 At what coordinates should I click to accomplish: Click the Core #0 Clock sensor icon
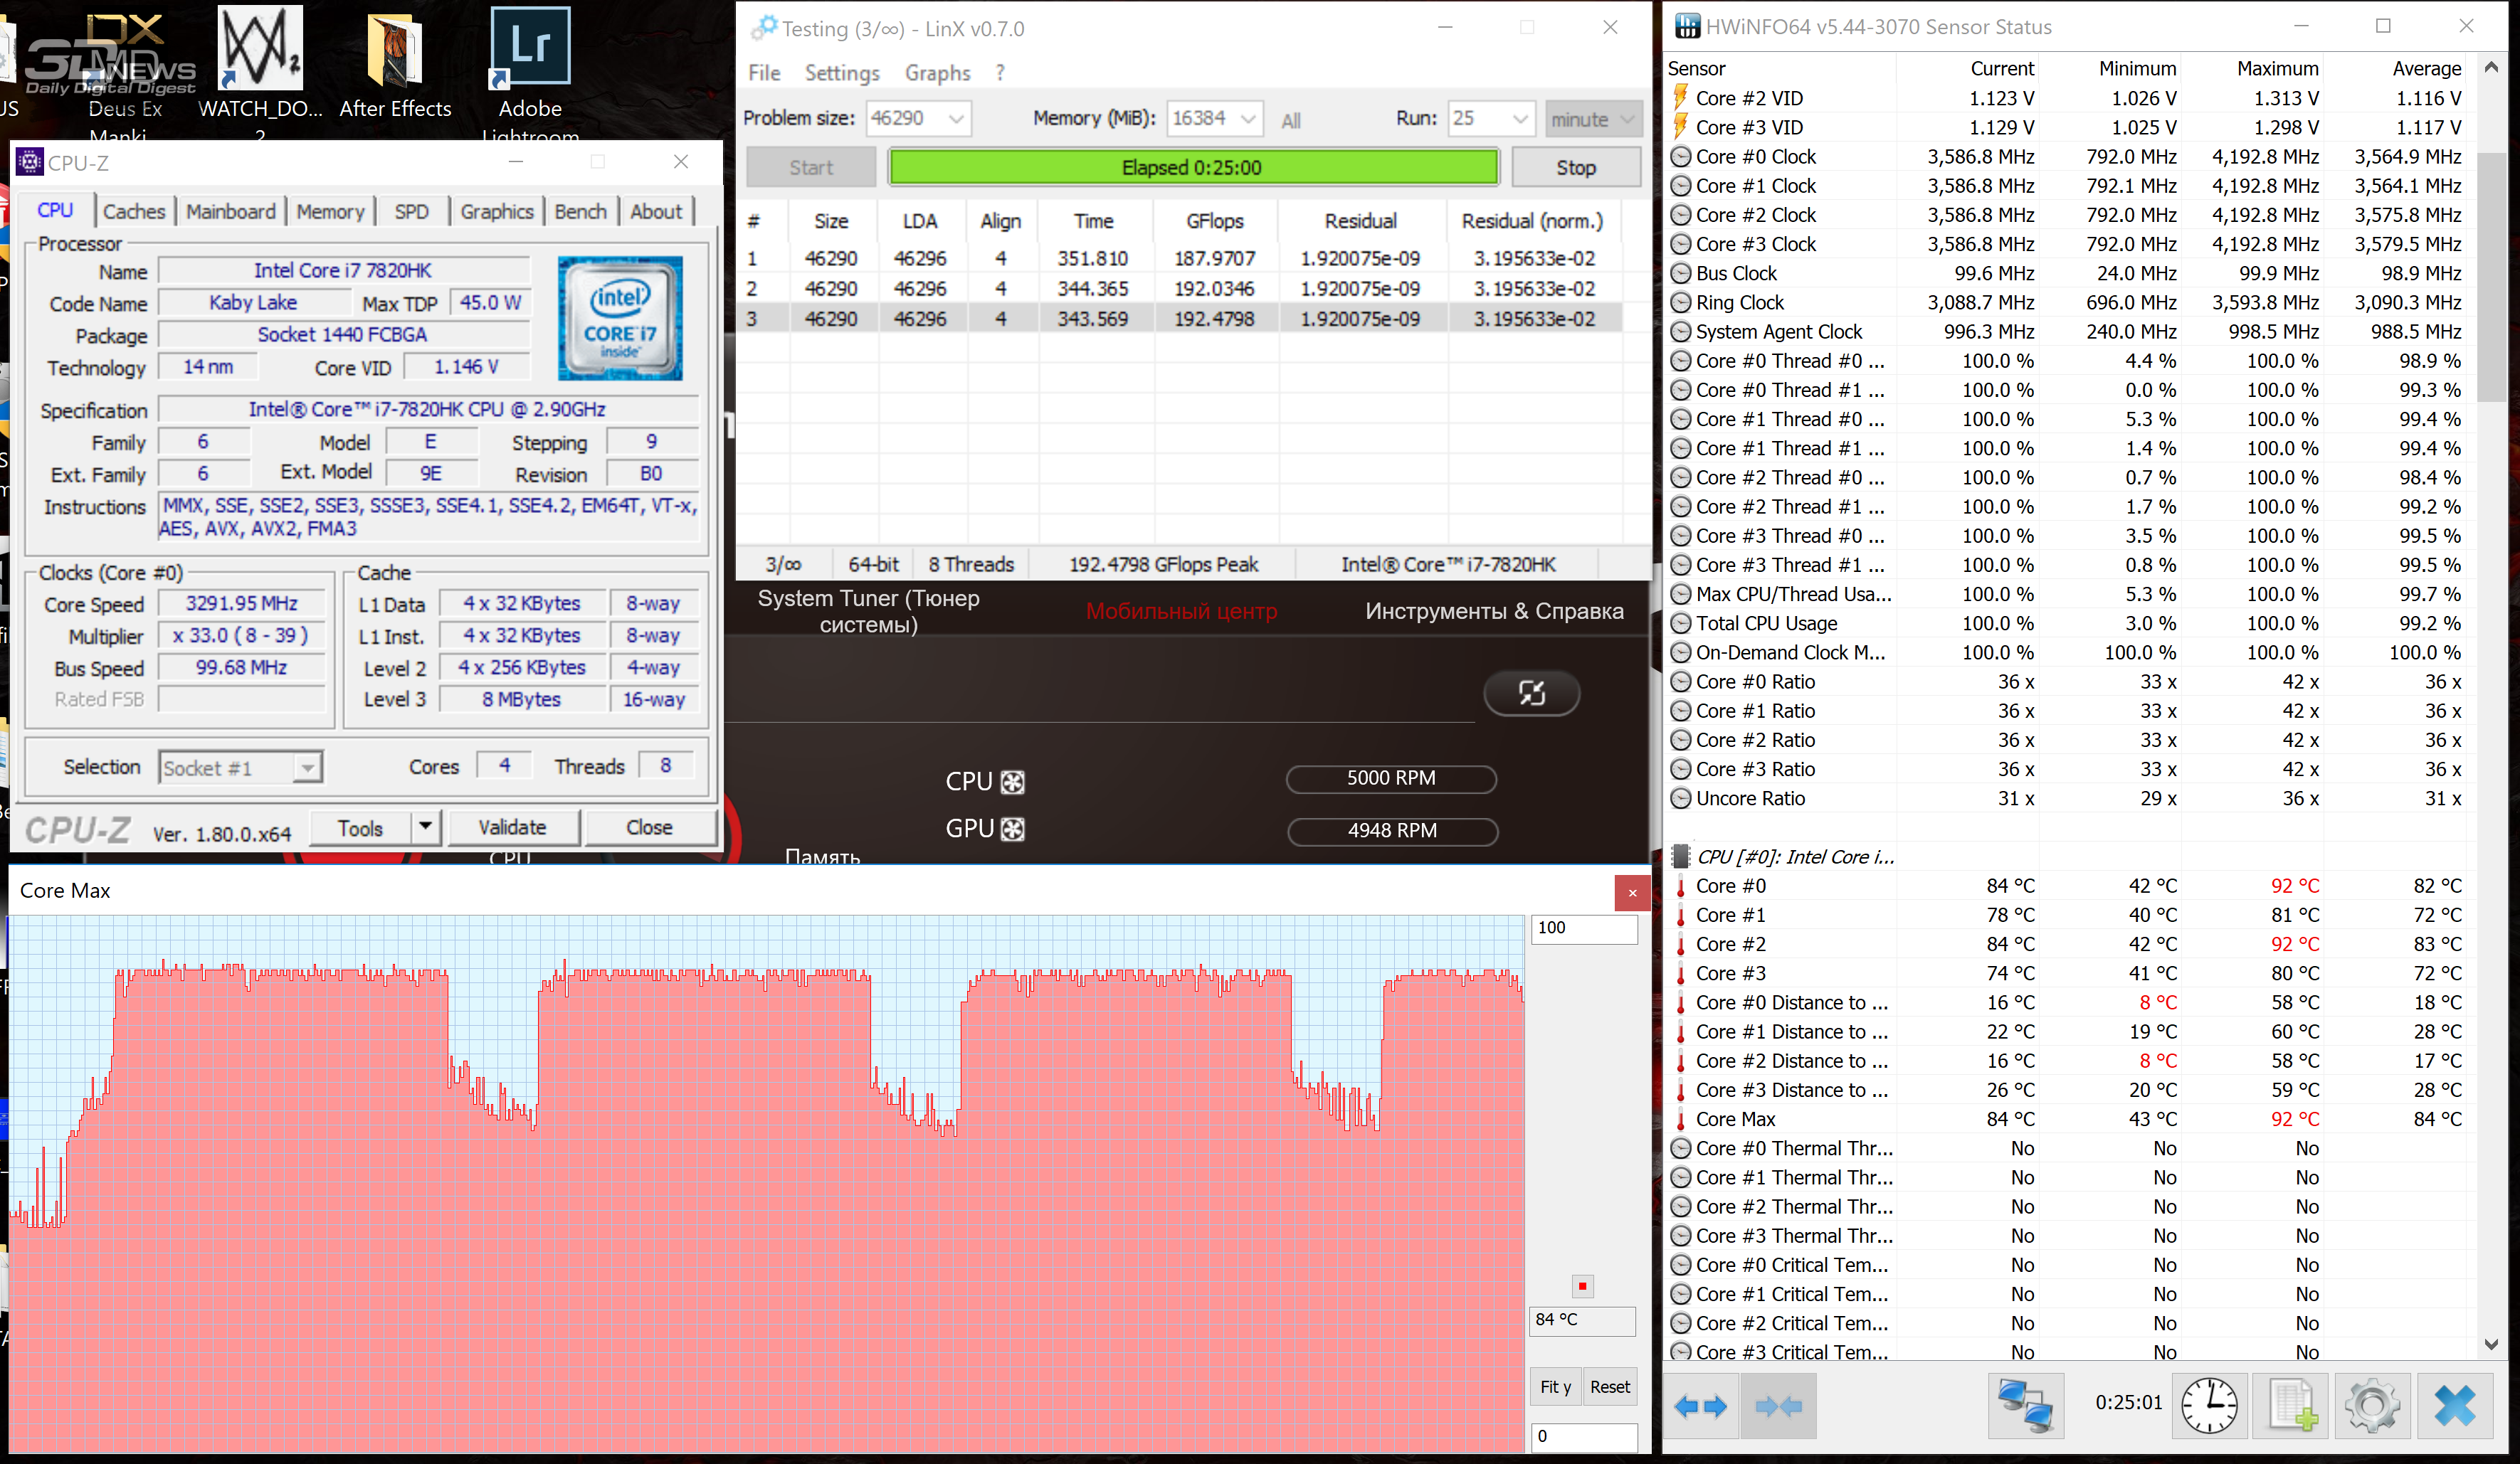pos(1681,157)
